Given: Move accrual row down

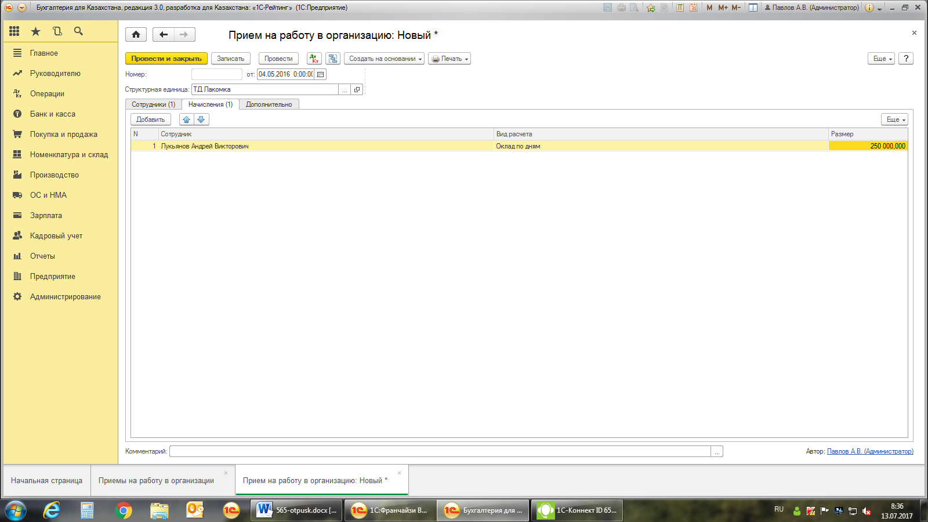Looking at the screenshot, I should click(x=201, y=119).
